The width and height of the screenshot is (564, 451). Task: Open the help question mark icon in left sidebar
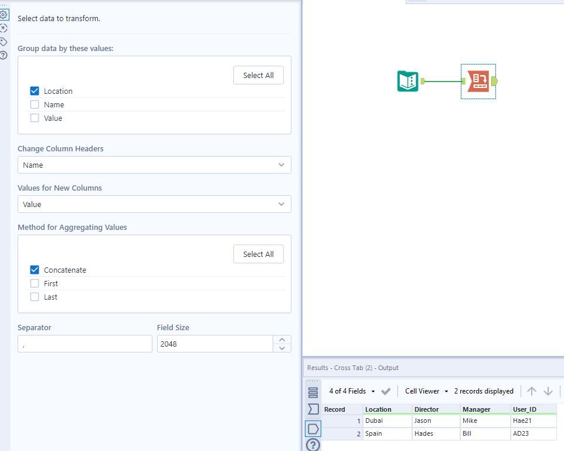[4, 55]
